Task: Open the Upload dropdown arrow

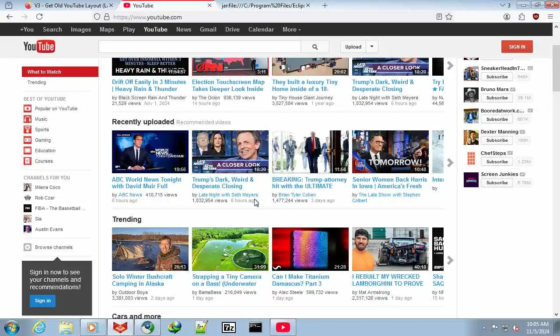Action: click(x=372, y=47)
